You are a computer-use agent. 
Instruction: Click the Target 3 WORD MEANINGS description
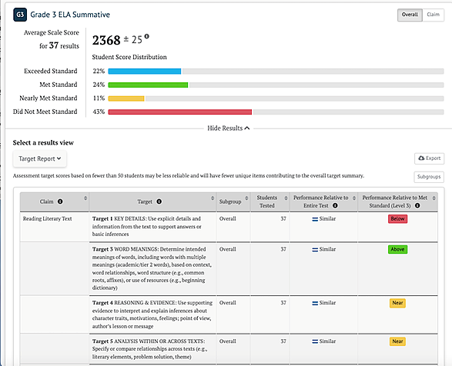click(x=152, y=268)
